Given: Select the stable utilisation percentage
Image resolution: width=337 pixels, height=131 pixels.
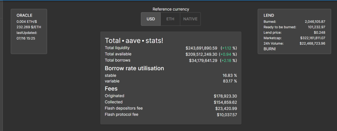Looking at the screenshot, I should [230, 75].
